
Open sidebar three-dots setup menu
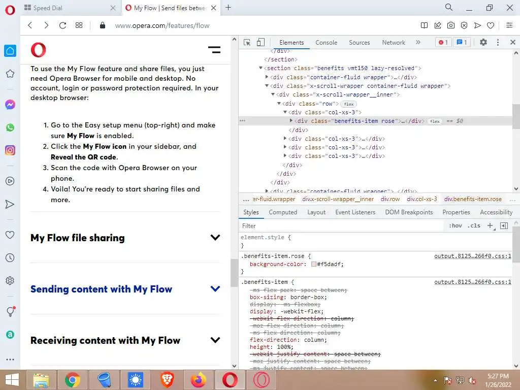(10, 360)
